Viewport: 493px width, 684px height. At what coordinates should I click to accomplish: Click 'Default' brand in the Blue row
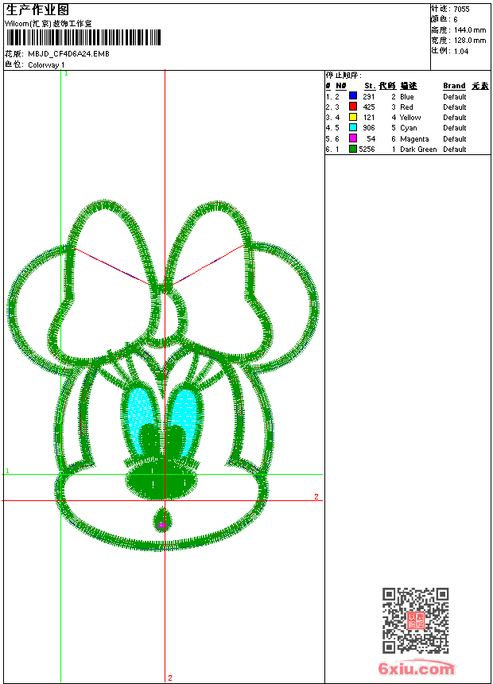pos(455,97)
